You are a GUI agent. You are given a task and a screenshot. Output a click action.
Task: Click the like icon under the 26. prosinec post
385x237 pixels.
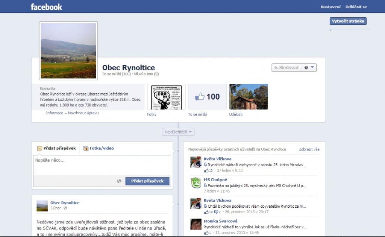206,212
